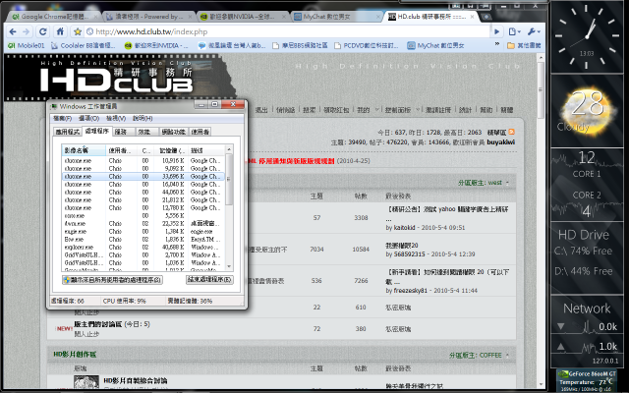Open Chrome's page menu icon

(514, 31)
